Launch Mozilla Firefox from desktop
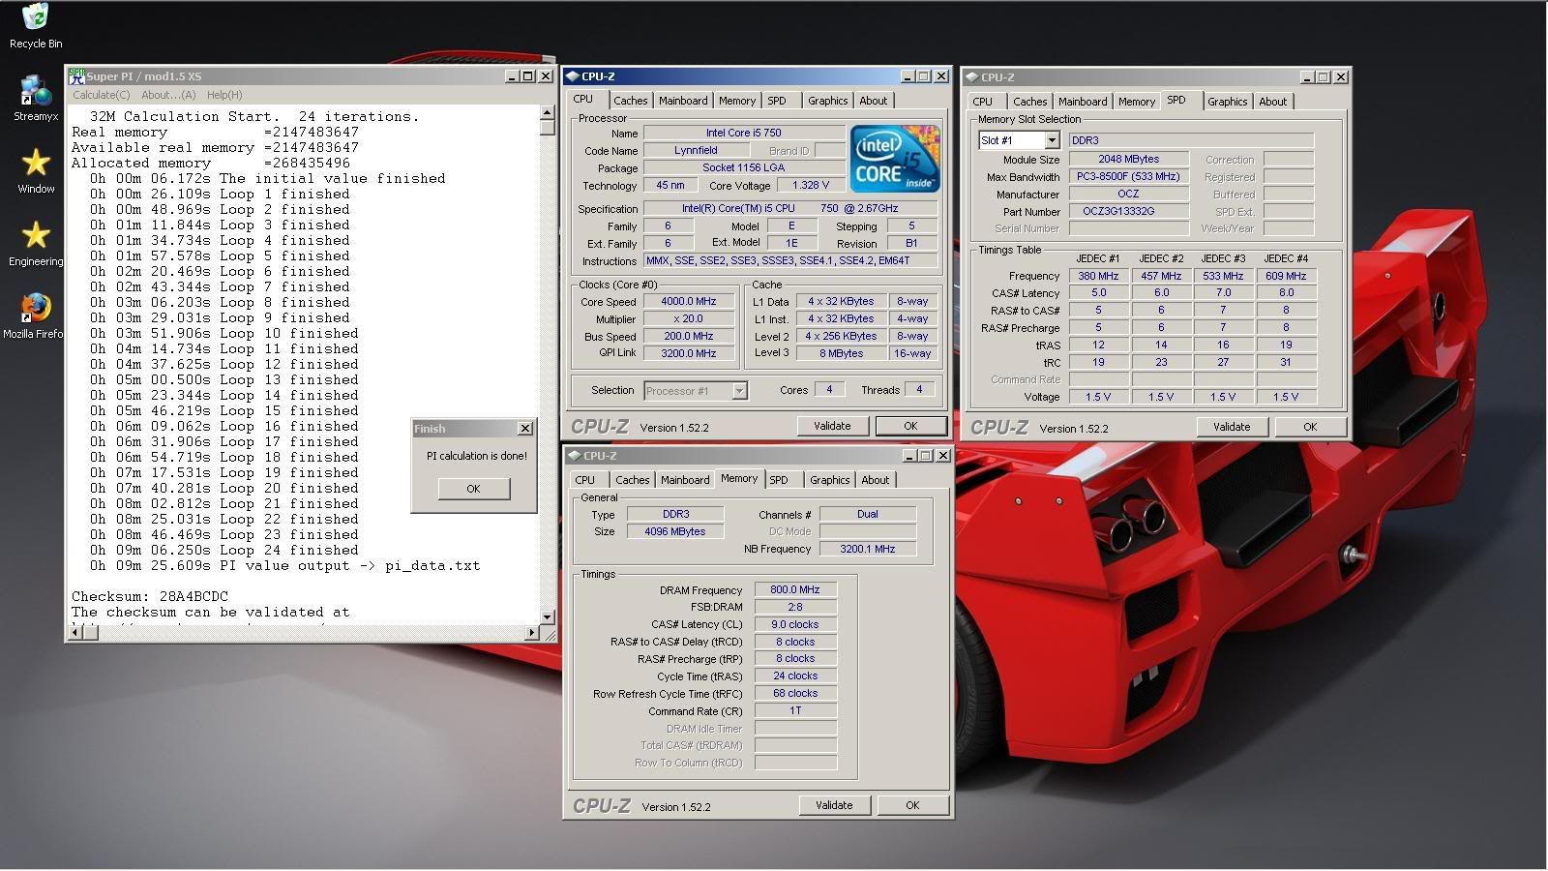 (x=35, y=309)
